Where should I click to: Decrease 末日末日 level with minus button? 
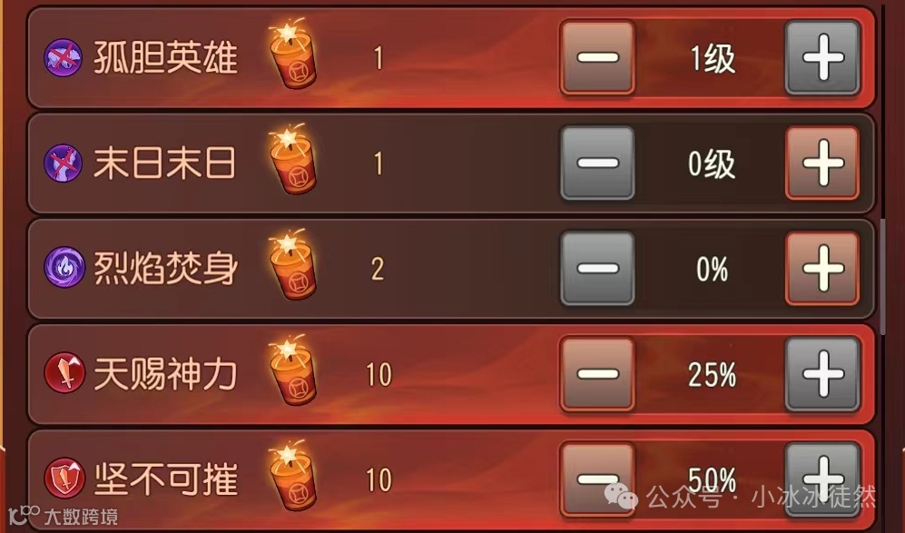(x=597, y=163)
